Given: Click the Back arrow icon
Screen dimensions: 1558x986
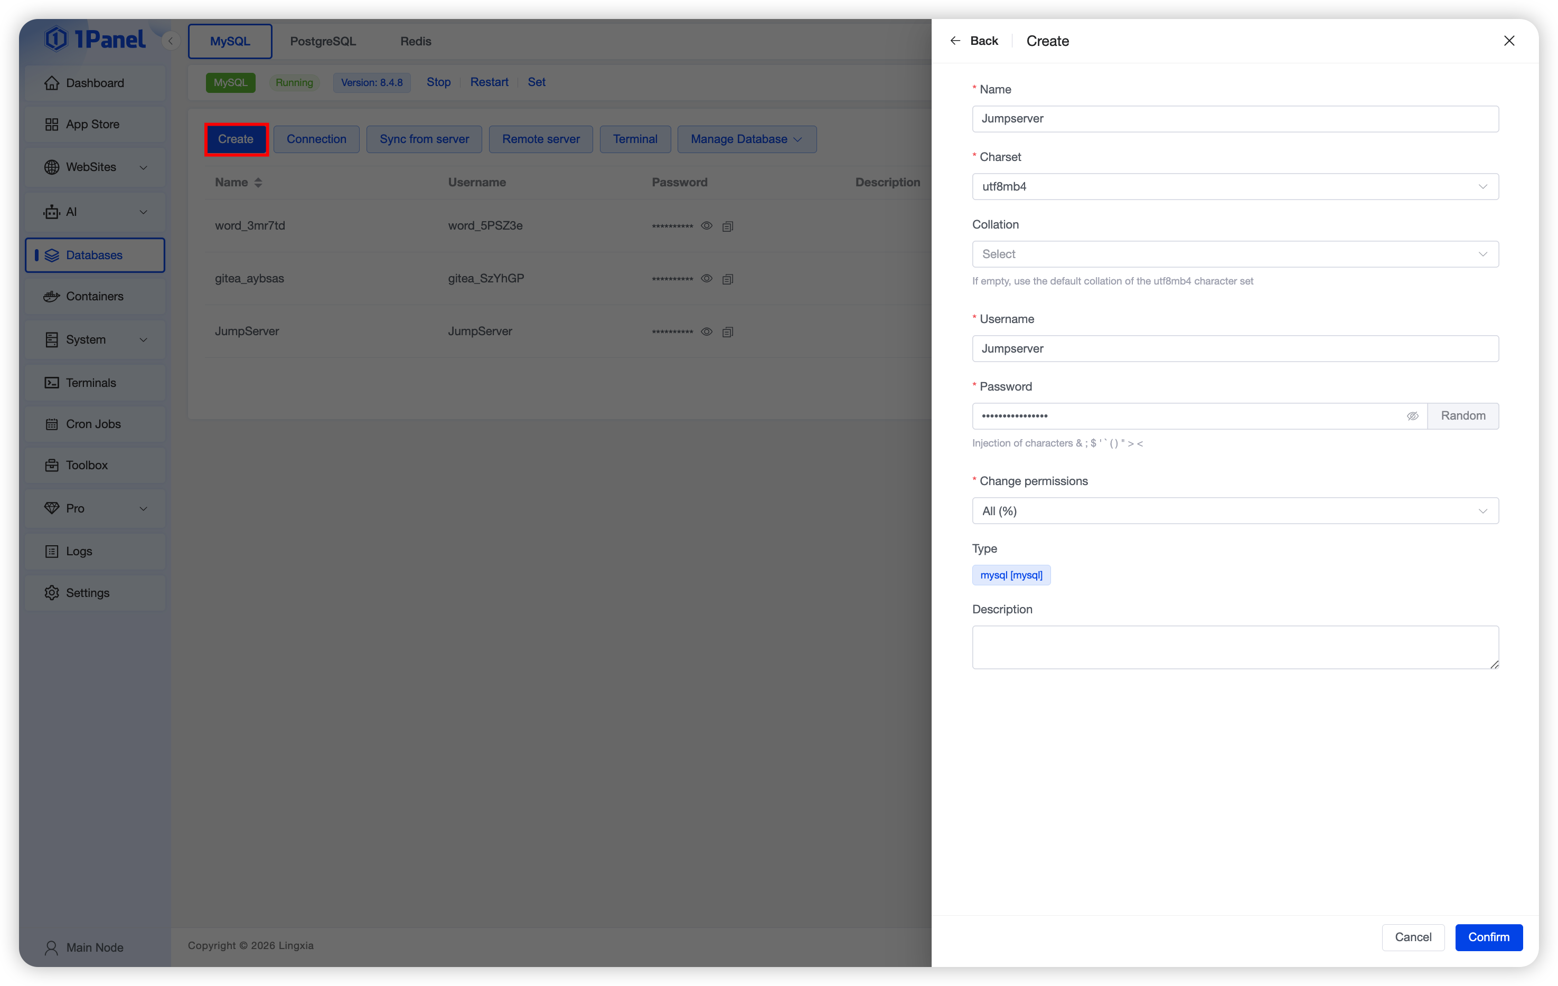Looking at the screenshot, I should [x=955, y=41].
